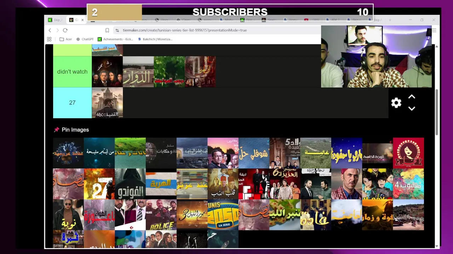Image resolution: width=453 pixels, height=254 pixels.
Task: Click the scrollbar up arrow
Action: point(437,47)
